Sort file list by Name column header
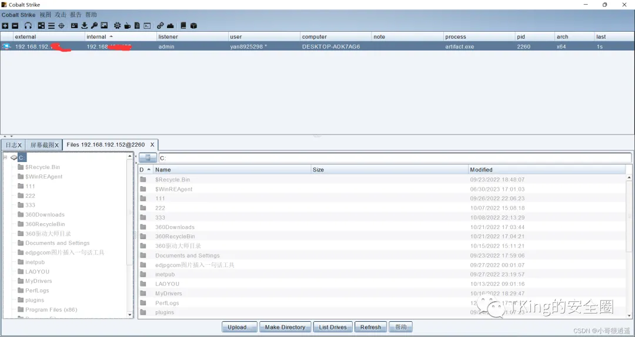Image resolution: width=635 pixels, height=337 pixels. tap(232, 170)
